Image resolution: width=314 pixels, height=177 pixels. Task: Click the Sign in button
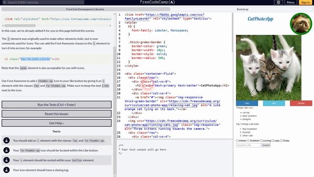305,2
